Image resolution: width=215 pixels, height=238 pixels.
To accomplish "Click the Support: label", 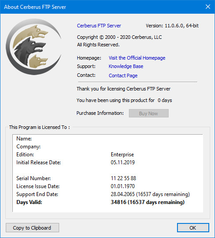I will [86, 66].
